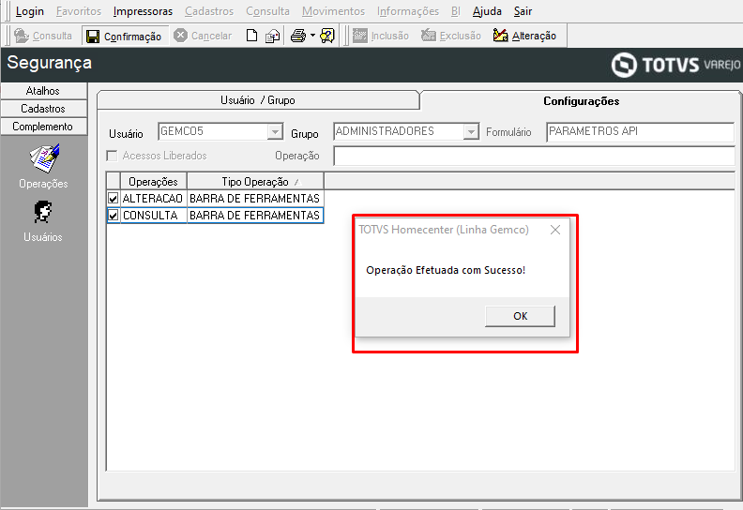Image resolution: width=743 pixels, height=510 pixels.
Task: Open the Cadastros menu in menu bar
Action: point(209,11)
